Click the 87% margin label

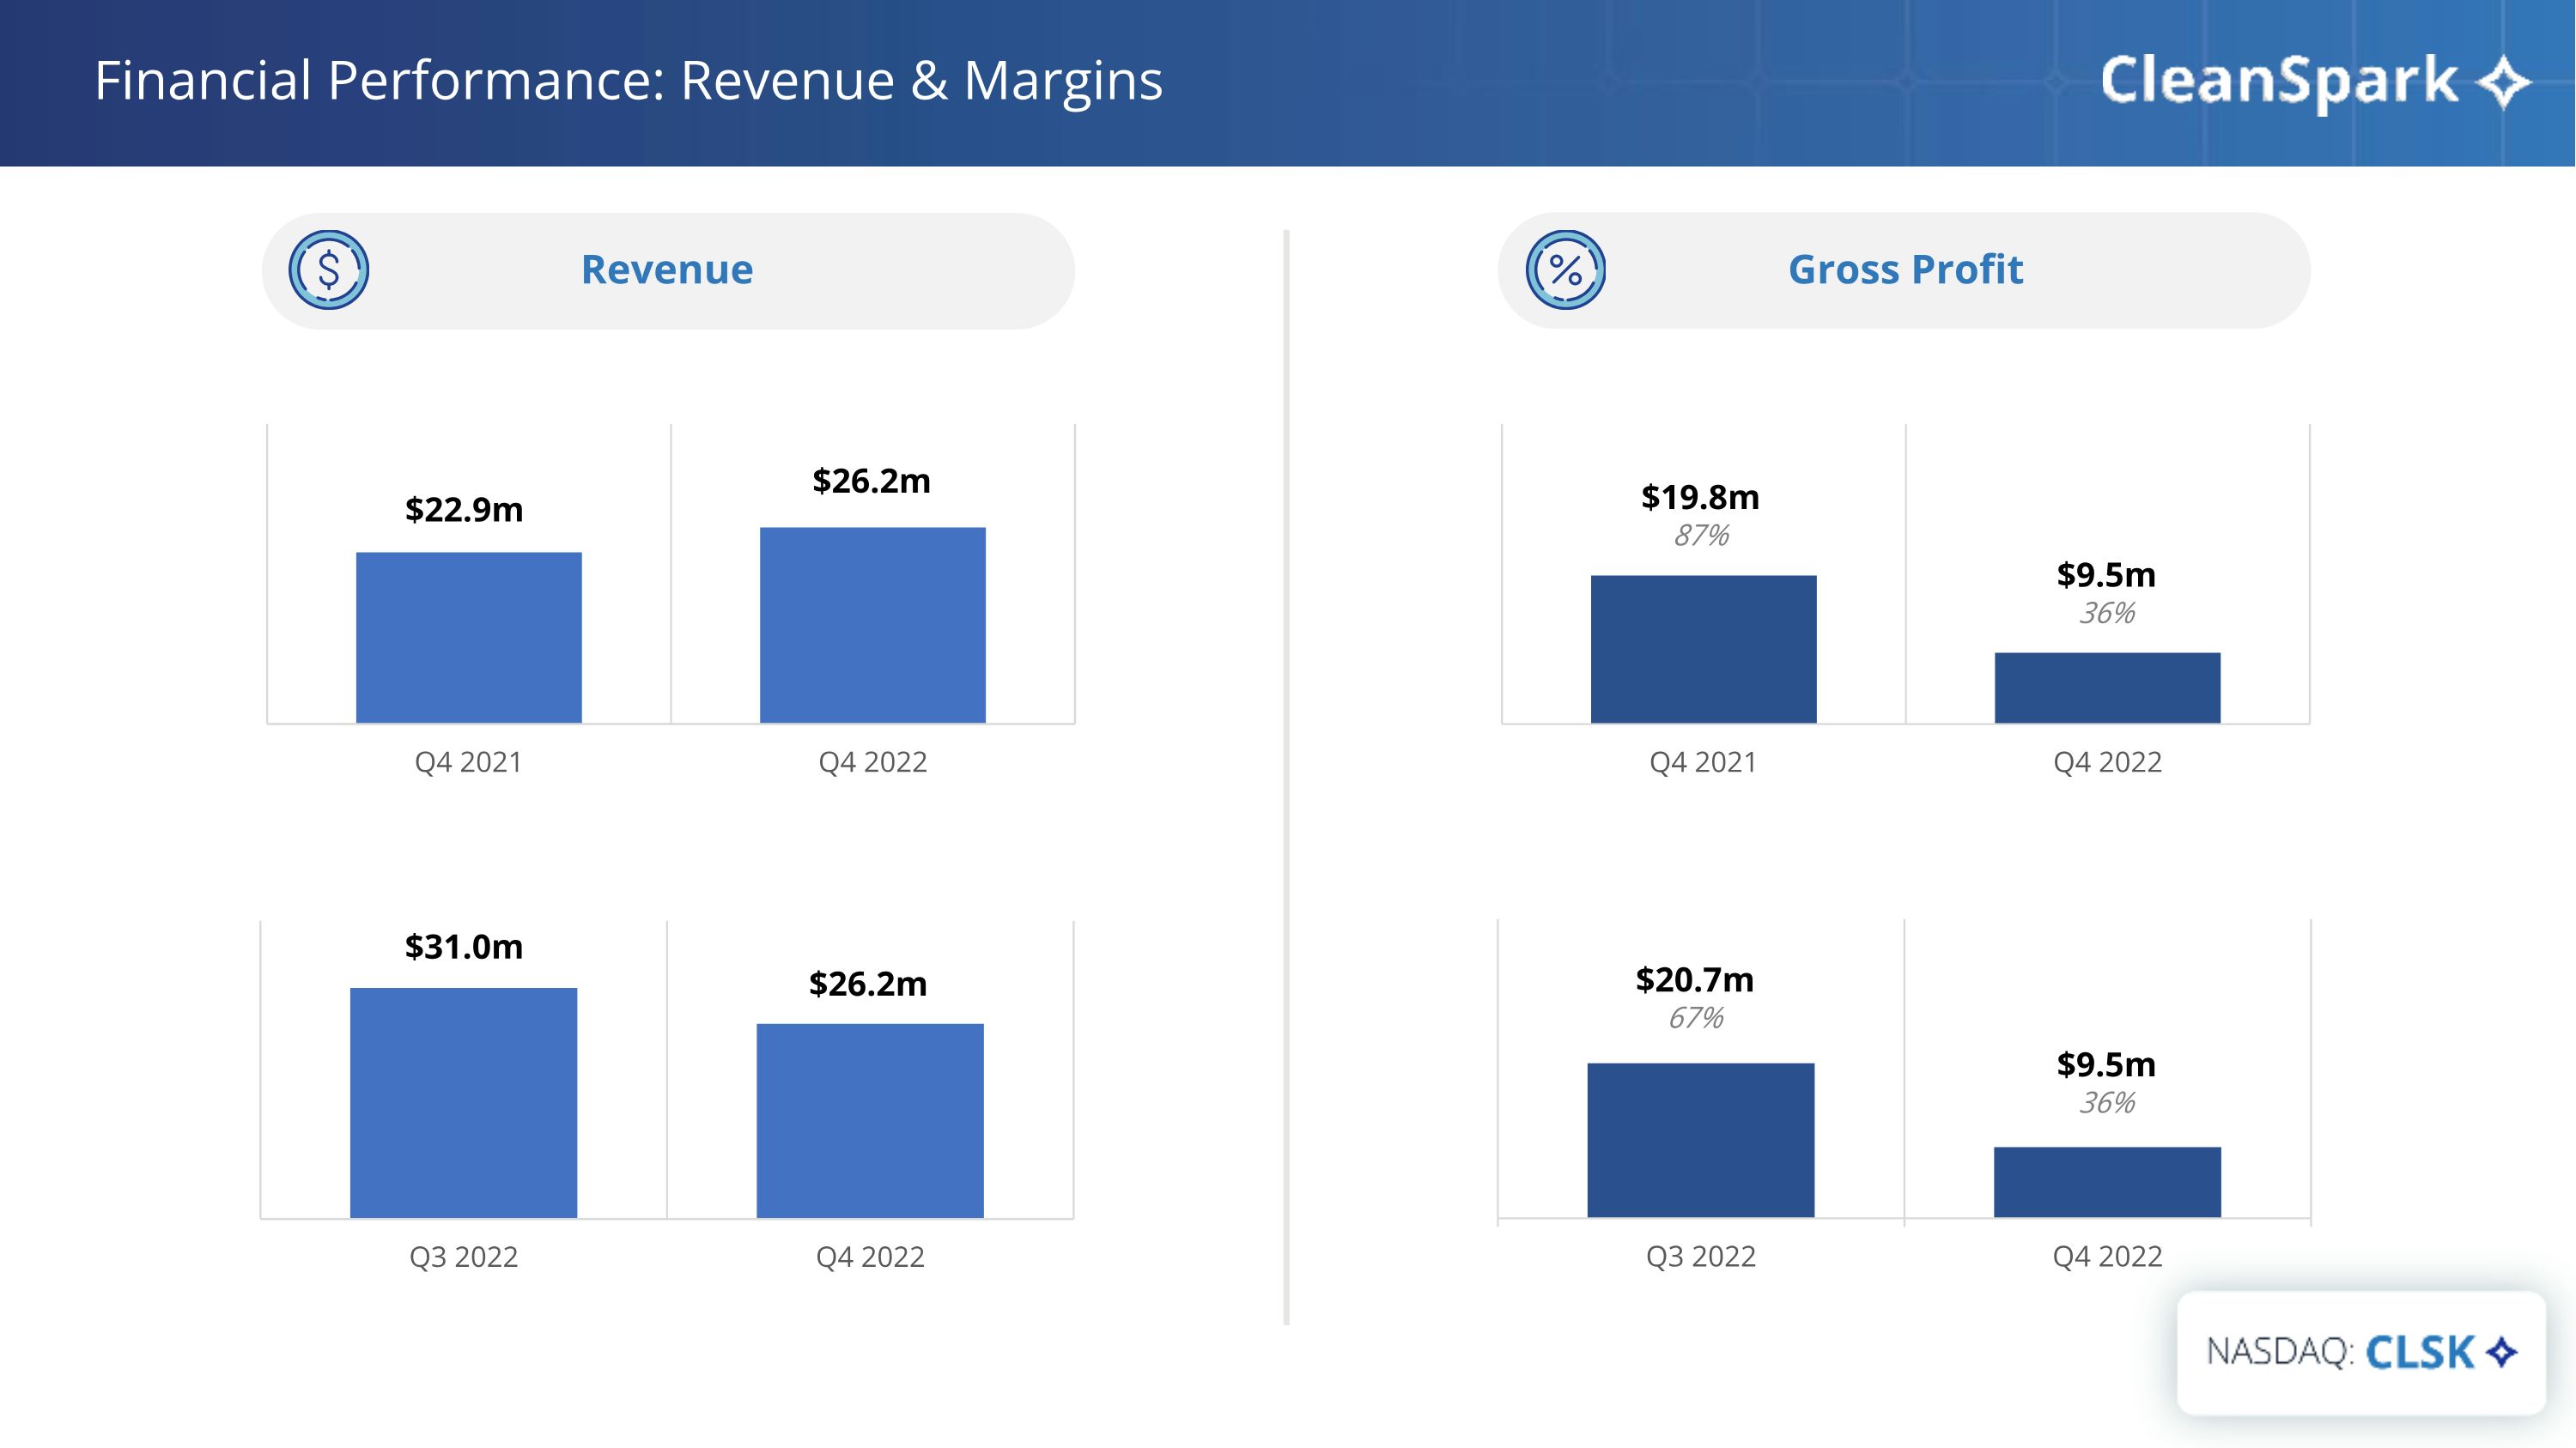(x=1701, y=536)
